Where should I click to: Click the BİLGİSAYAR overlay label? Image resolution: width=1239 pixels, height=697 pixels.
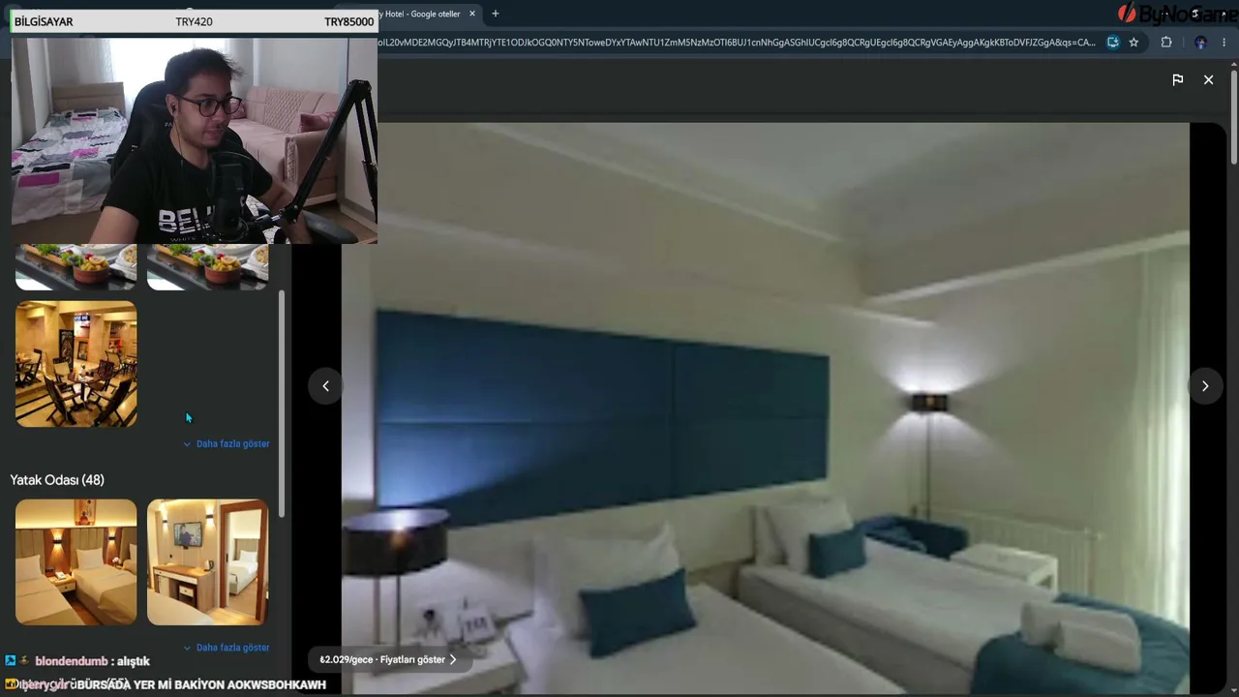click(x=44, y=21)
